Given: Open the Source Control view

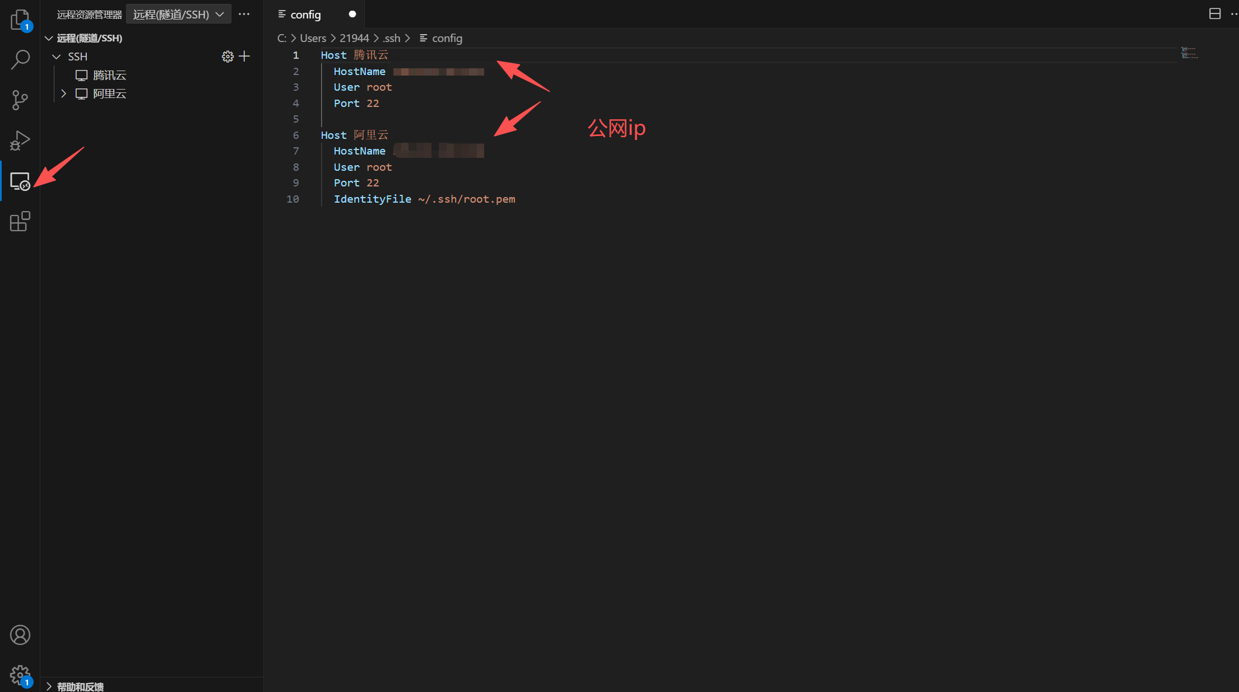Looking at the screenshot, I should pyautogui.click(x=20, y=100).
